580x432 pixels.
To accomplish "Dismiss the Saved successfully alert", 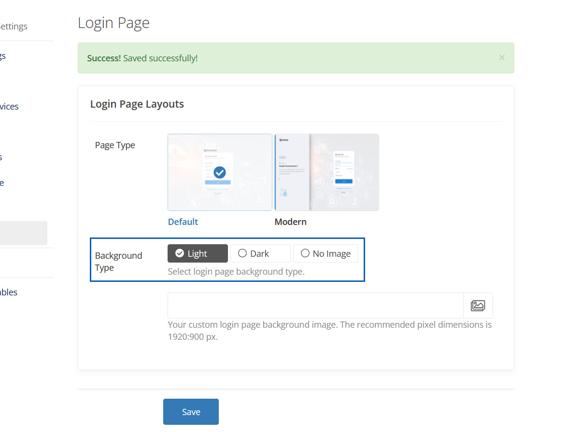I will pos(501,57).
